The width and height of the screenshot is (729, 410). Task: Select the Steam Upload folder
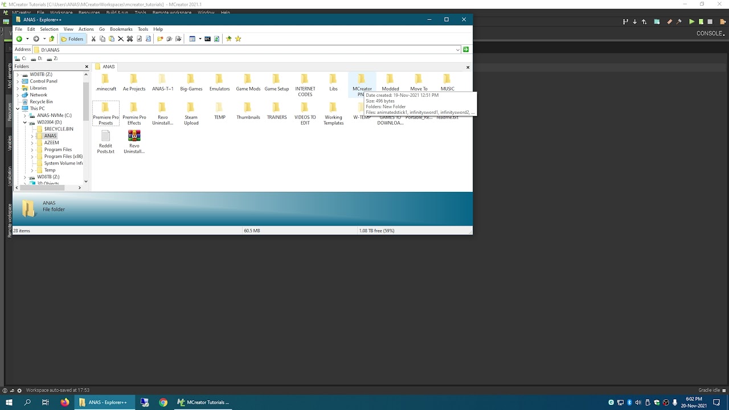(x=191, y=113)
